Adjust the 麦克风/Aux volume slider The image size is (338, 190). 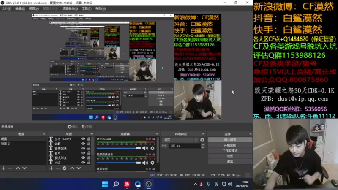coord(119,148)
